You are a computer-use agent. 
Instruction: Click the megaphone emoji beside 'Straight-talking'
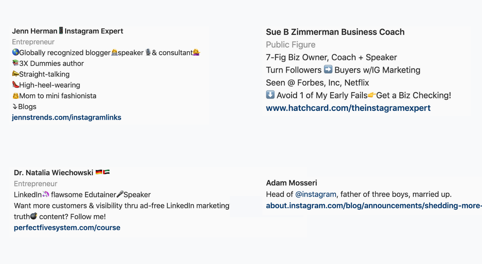[16, 74]
